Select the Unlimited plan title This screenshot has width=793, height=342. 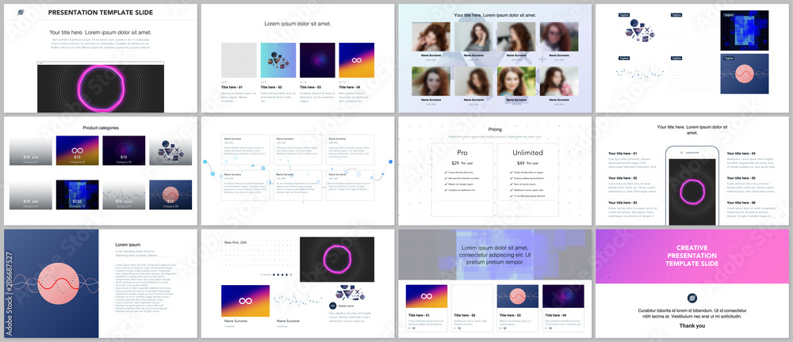coord(527,153)
